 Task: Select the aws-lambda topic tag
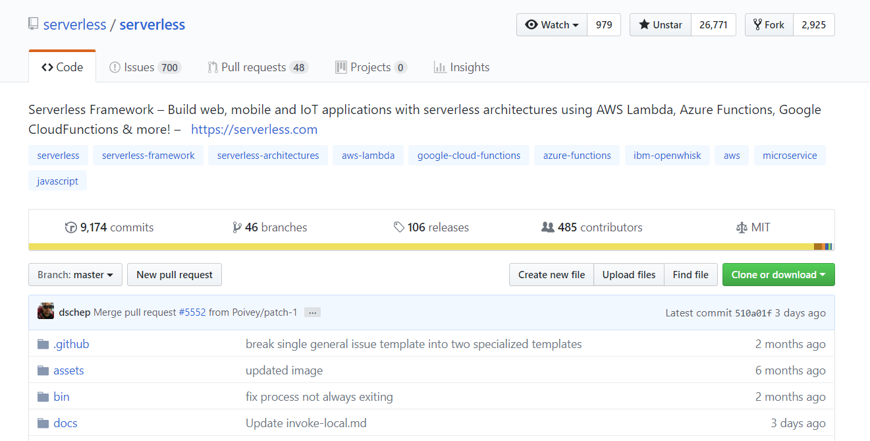click(x=368, y=156)
